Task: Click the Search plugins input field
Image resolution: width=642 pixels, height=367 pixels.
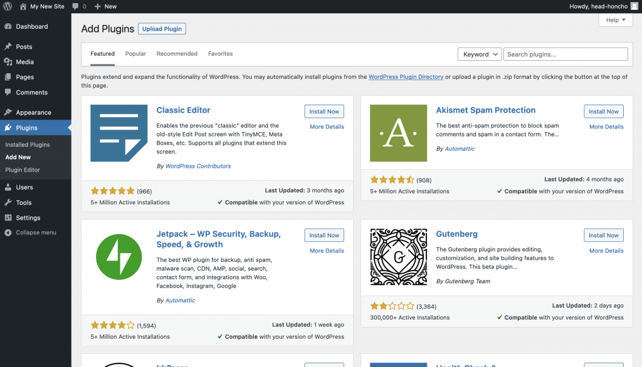Action: [565, 54]
